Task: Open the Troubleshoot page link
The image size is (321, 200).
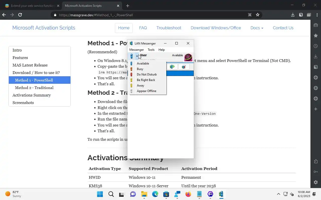Action: (169, 28)
